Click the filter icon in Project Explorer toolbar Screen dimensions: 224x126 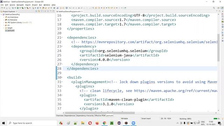click(x=42, y=12)
